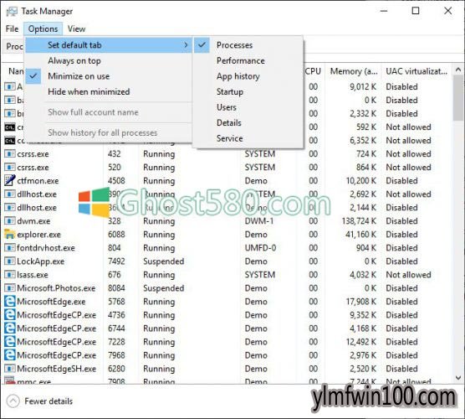Click PID 6088 cell
The width and height of the screenshot is (465, 419).
[x=116, y=235]
